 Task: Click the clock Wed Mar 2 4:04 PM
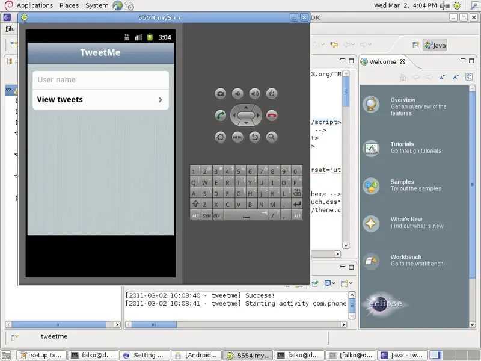tap(405, 5)
